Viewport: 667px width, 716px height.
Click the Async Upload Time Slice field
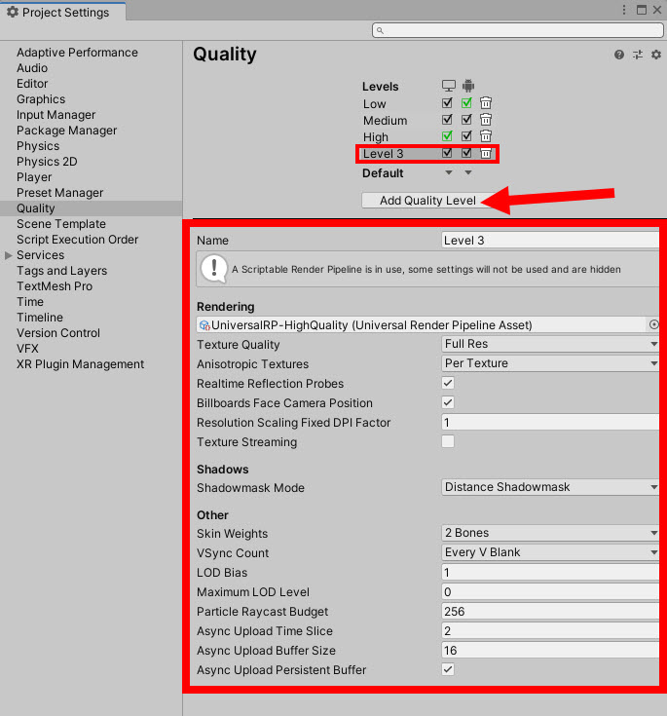tap(550, 630)
